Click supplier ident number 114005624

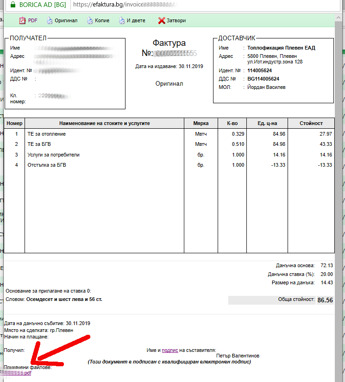(259, 71)
